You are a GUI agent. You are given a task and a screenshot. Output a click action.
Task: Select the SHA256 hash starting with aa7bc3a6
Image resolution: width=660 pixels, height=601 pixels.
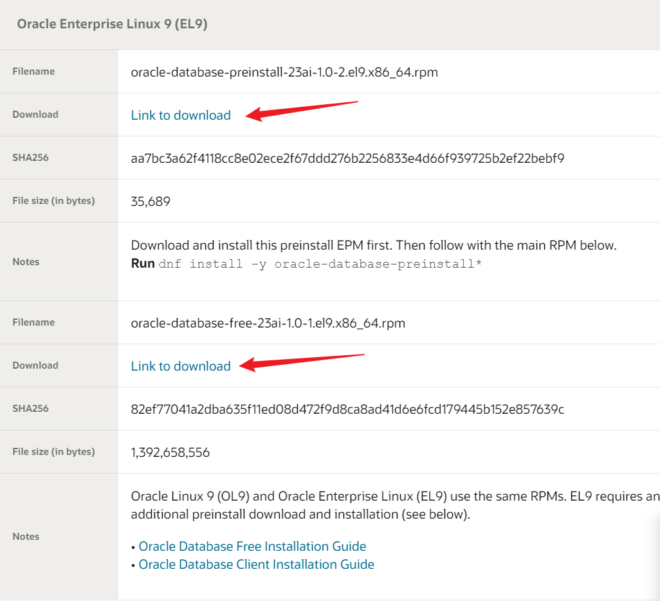pos(347,158)
